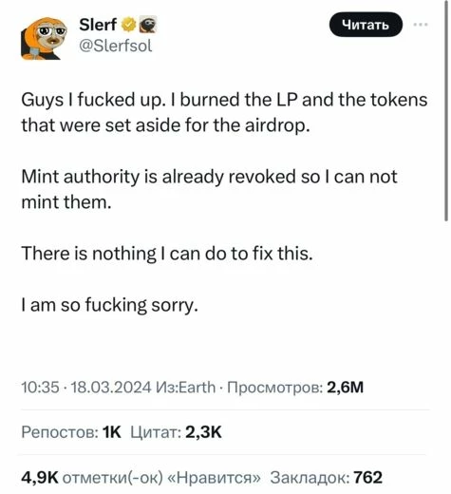This screenshot has height=494, width=451.
Task: Click the 18.03.2024 post date
Action: click(111, 387)
